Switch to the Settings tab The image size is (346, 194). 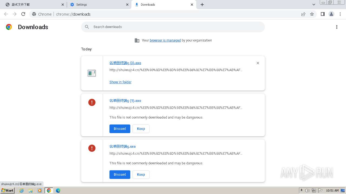99,5
